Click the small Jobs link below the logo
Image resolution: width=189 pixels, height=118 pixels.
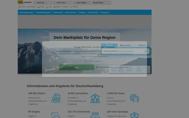pos(49,7)
